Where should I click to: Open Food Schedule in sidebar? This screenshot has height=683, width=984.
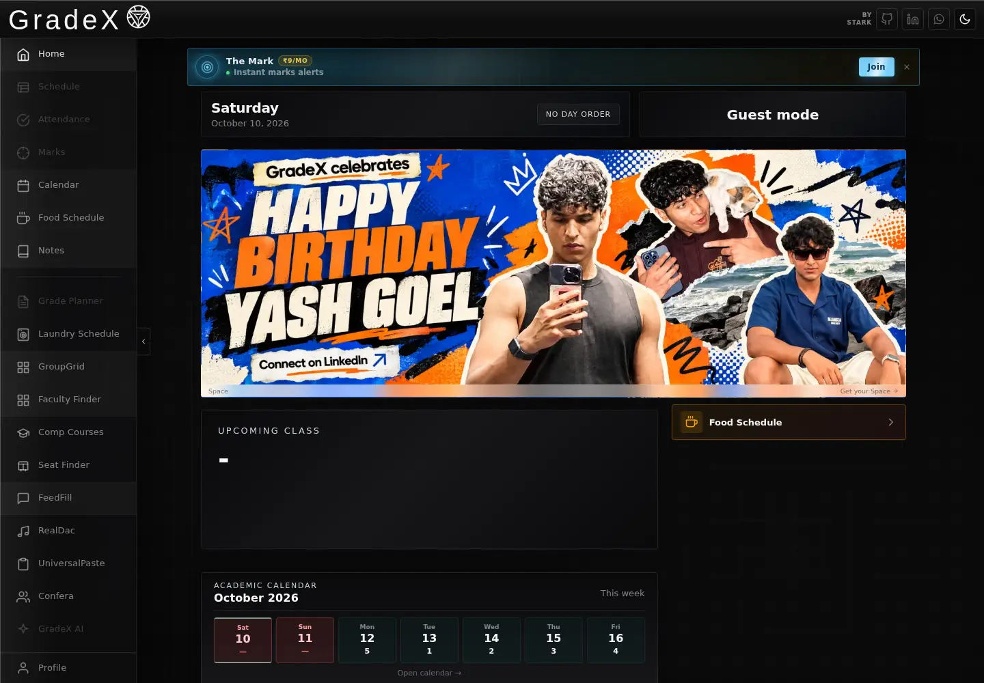pyautogui.click(x=68, y=218)
